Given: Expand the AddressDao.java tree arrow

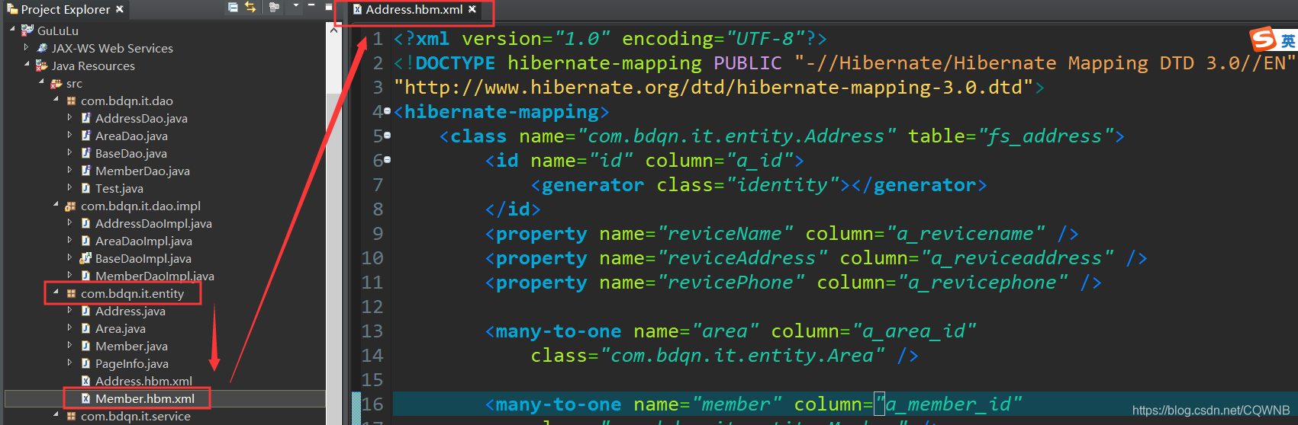Looking at the screenshot, I should 69,117.
